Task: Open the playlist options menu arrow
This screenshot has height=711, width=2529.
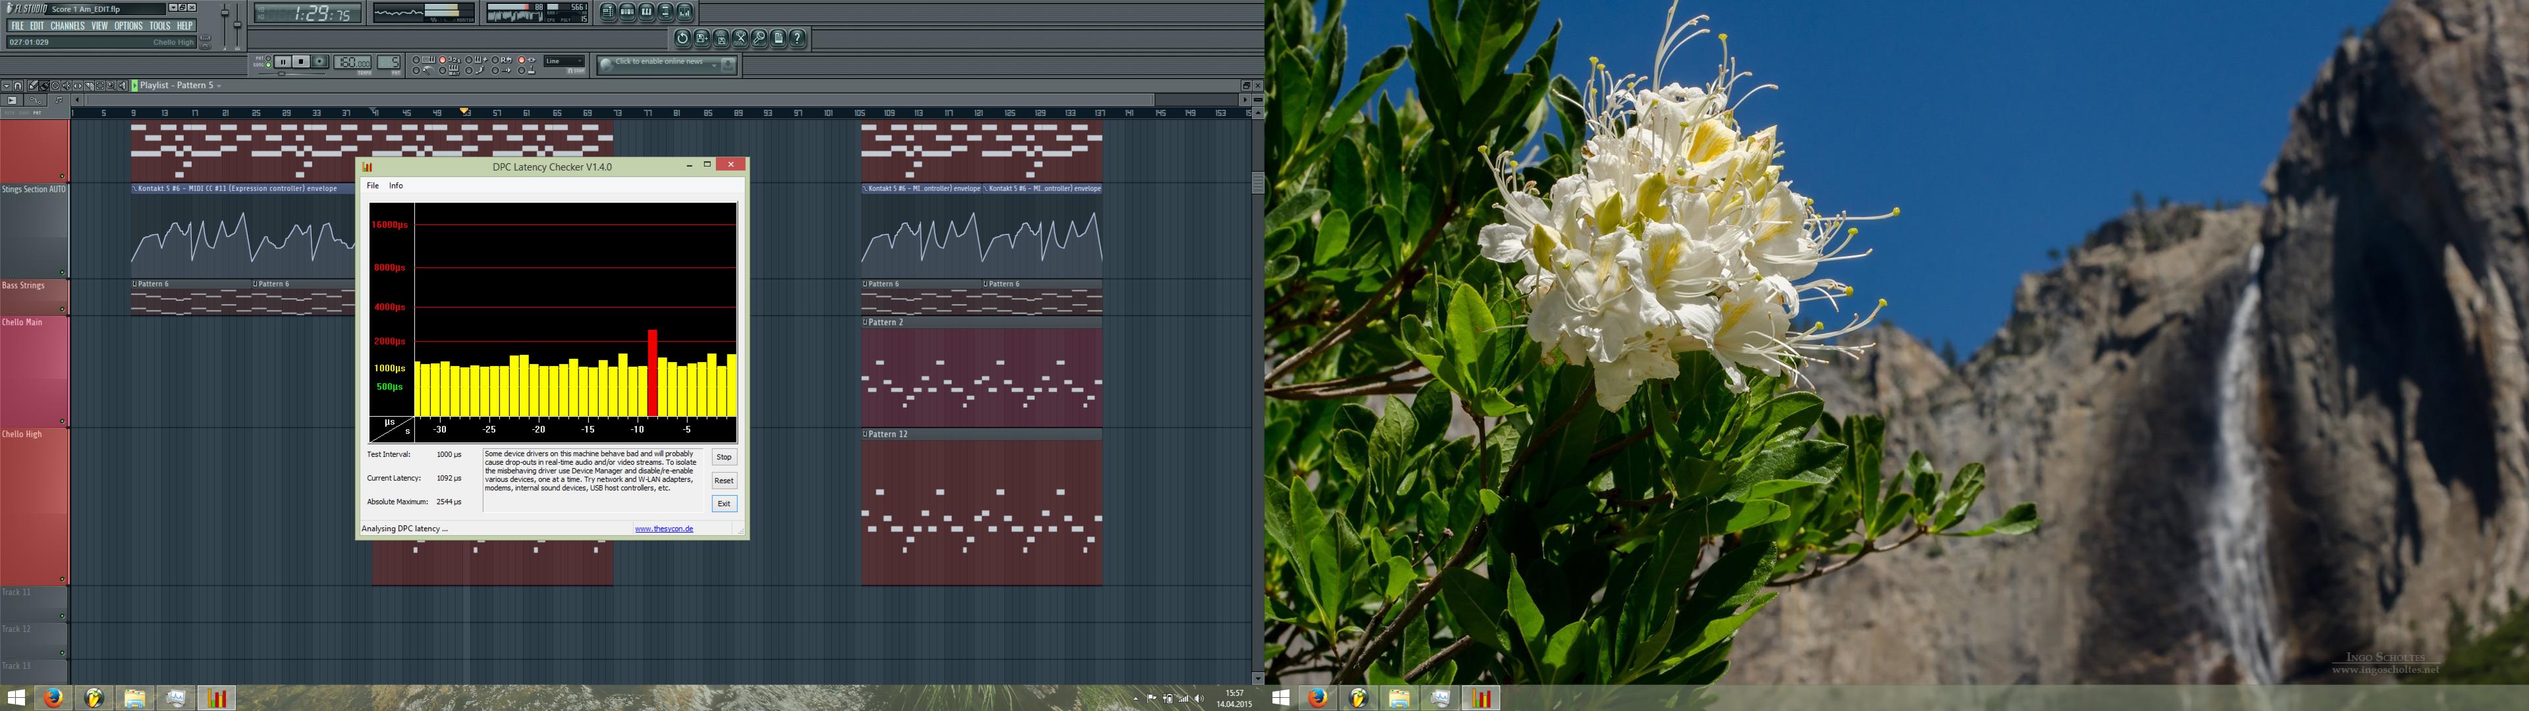Action: coord(6,86)
